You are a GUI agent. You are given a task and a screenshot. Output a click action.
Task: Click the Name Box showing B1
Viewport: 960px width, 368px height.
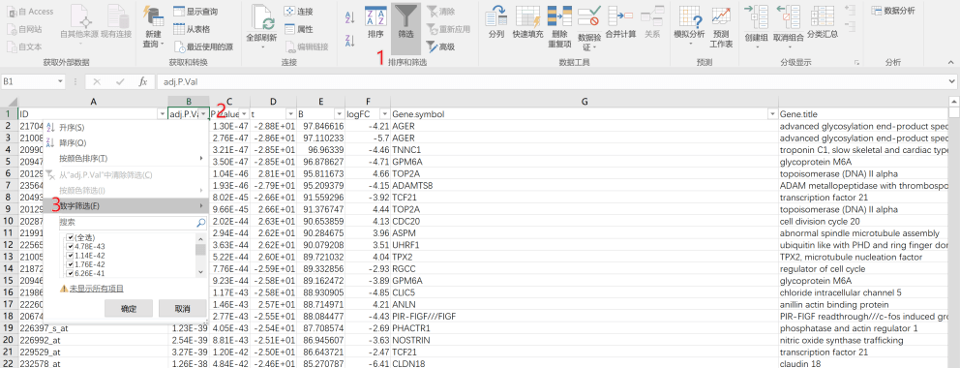[33, 81]
